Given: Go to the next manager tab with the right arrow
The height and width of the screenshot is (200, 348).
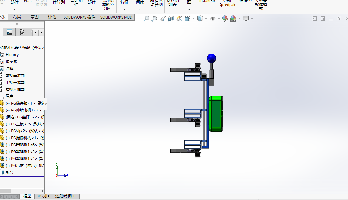Looking at the screenshot, I should click(42, 33).
